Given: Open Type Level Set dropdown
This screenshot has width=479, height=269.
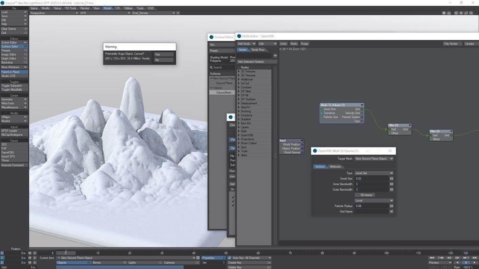Looking at the screenshot, I should click(x=374, y=173).
